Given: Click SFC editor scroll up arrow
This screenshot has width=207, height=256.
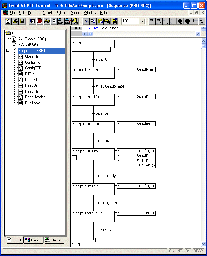Looking at the screenshot, I should pyautogui.click(x=203, y=41).
